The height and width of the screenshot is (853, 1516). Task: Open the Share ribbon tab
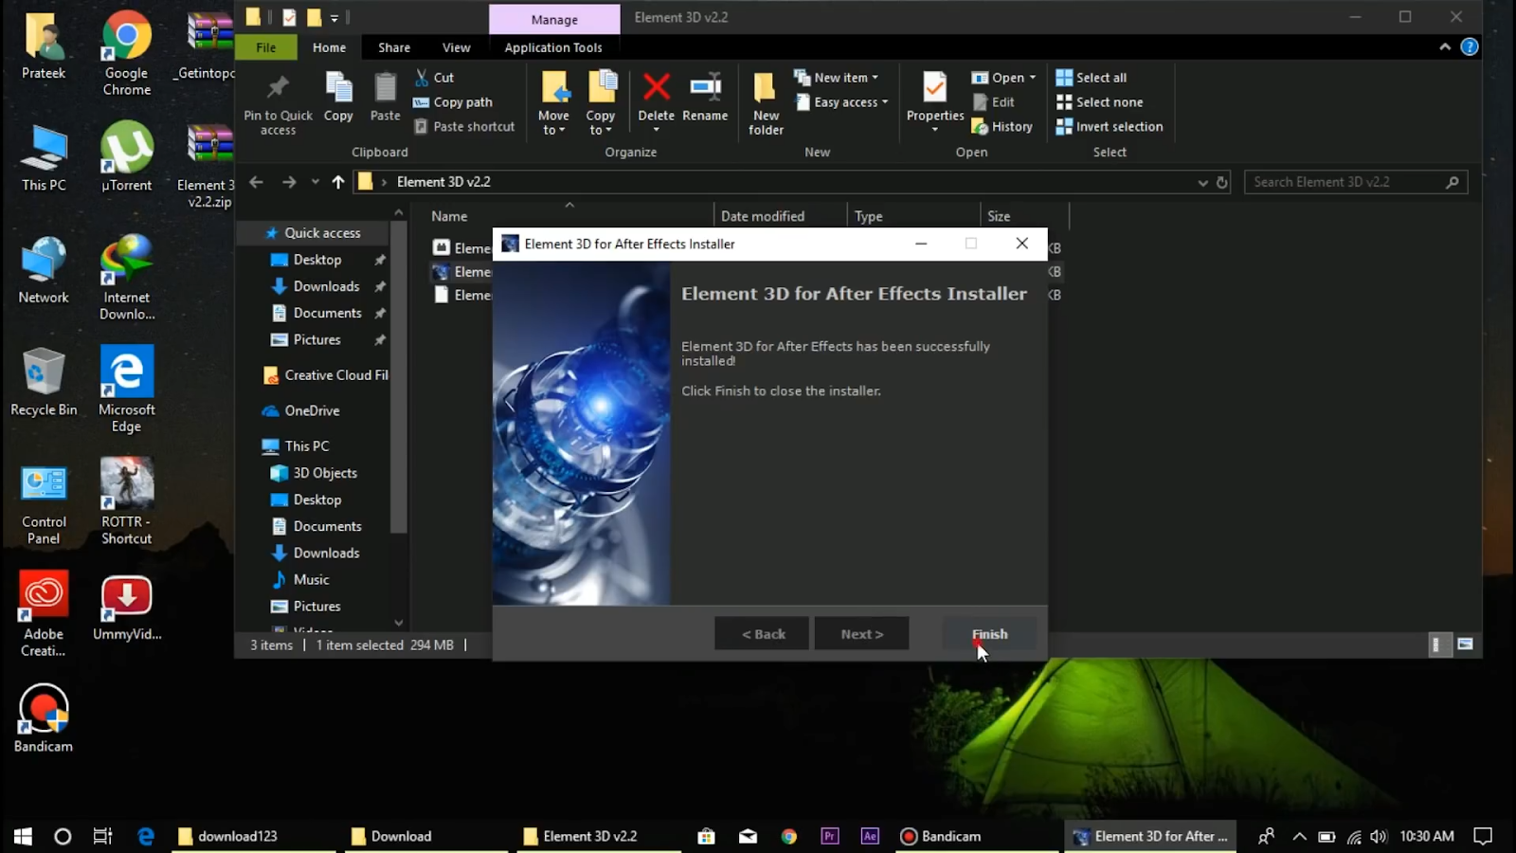[x=393, y=47]
